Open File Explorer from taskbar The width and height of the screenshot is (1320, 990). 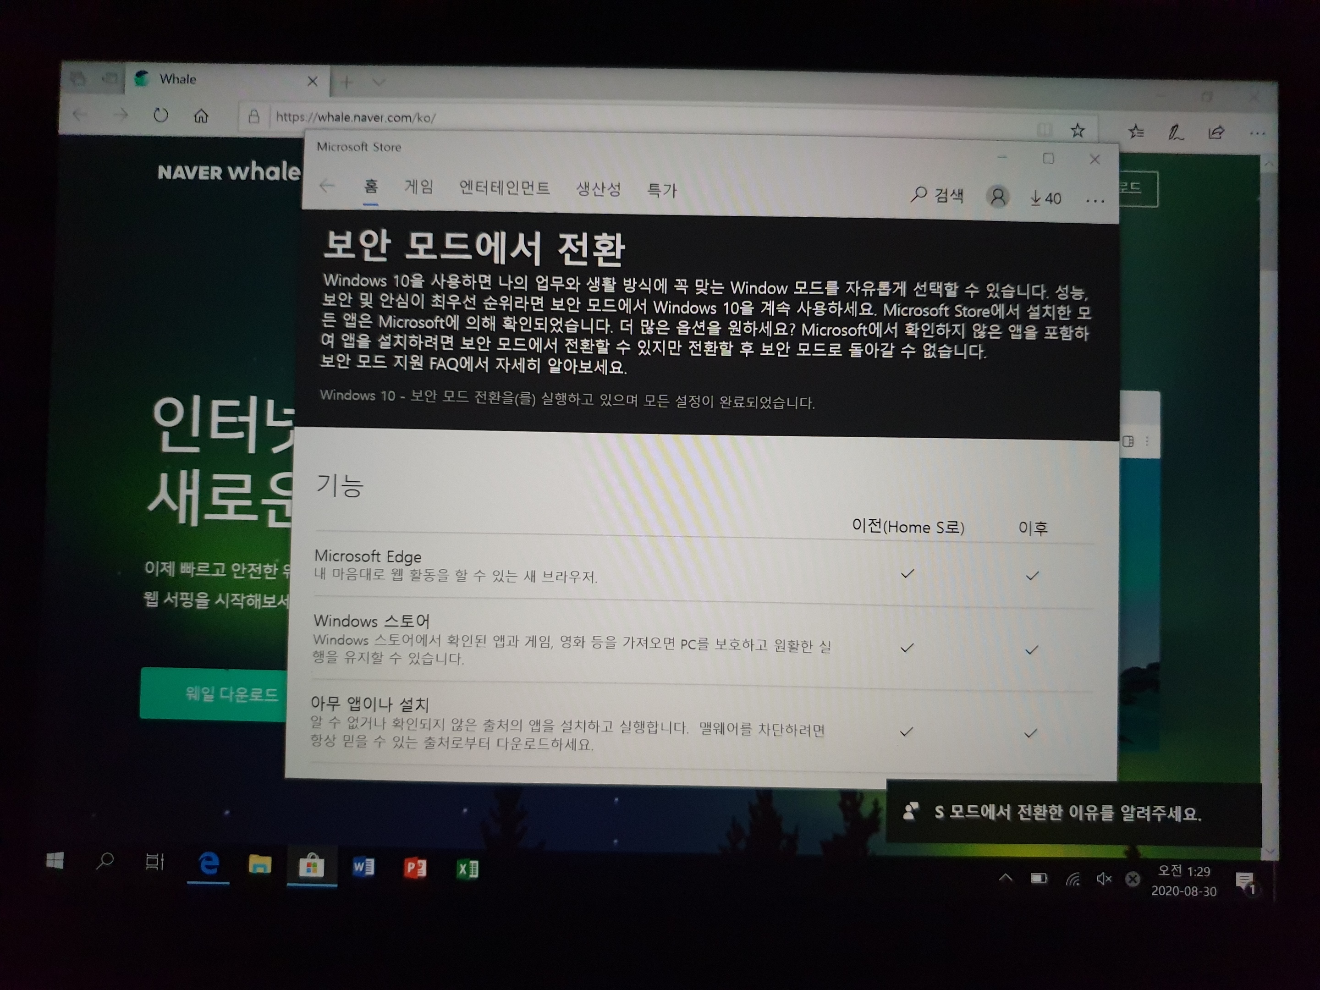[259, 864]
